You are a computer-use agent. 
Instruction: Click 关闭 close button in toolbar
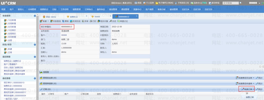click(113, 21)
